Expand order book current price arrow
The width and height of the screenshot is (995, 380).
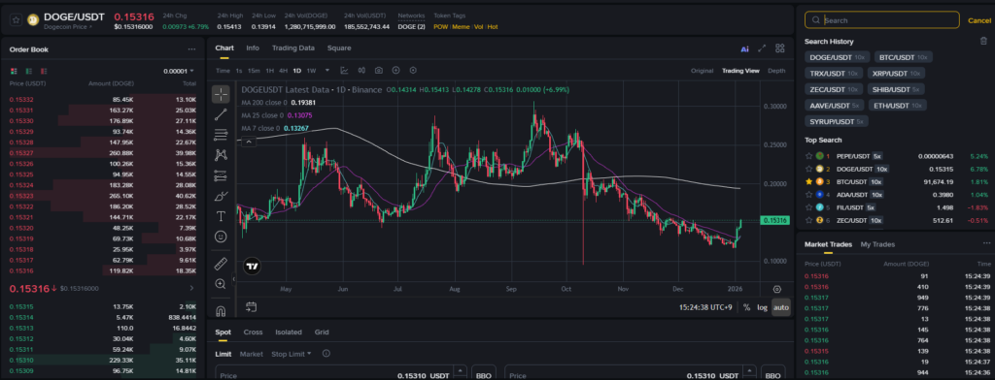191,288
